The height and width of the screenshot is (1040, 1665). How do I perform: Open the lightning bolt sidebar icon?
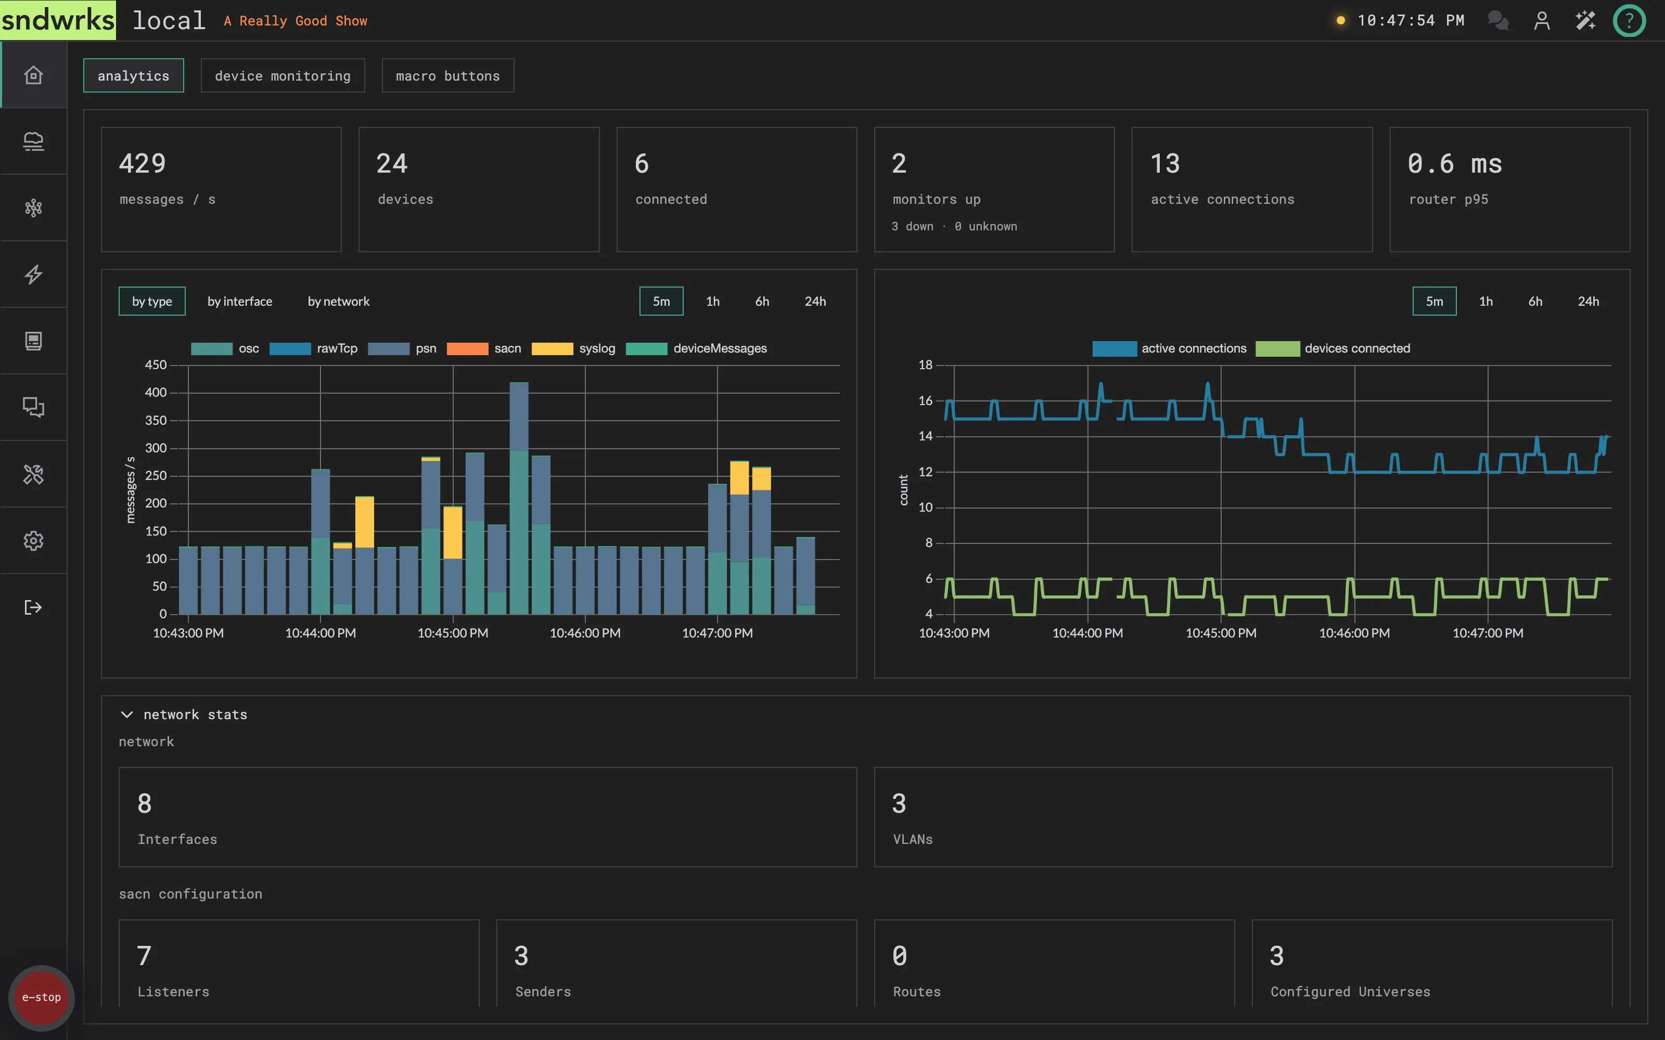pyautogui.click(x=33, y=275)
